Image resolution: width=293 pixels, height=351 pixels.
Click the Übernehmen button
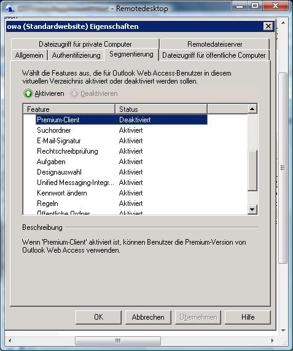pyautogui.click(x=198, y=317)
